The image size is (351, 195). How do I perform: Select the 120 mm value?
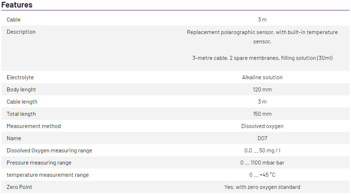click(x=262, y=90)
